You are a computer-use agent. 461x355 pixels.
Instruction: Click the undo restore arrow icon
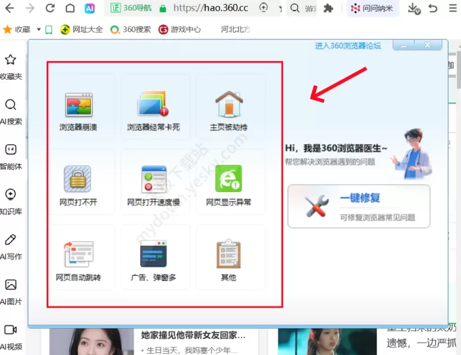tap(433, 9)
